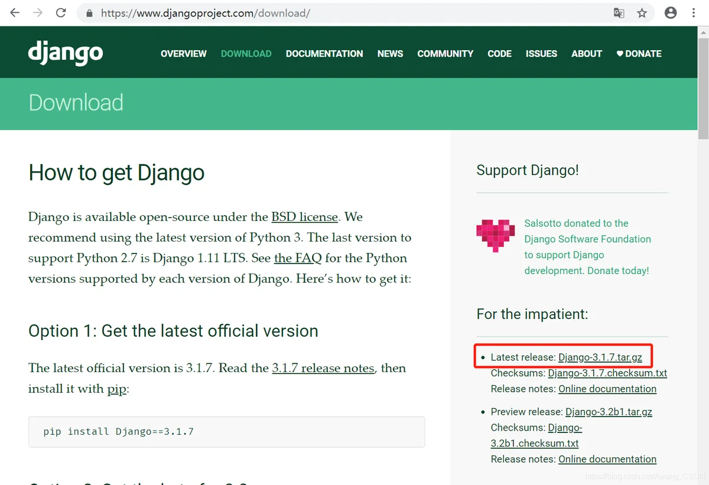Select the Download nav item
Viewport: 709px width, 485px height.
tap(246, 54)
